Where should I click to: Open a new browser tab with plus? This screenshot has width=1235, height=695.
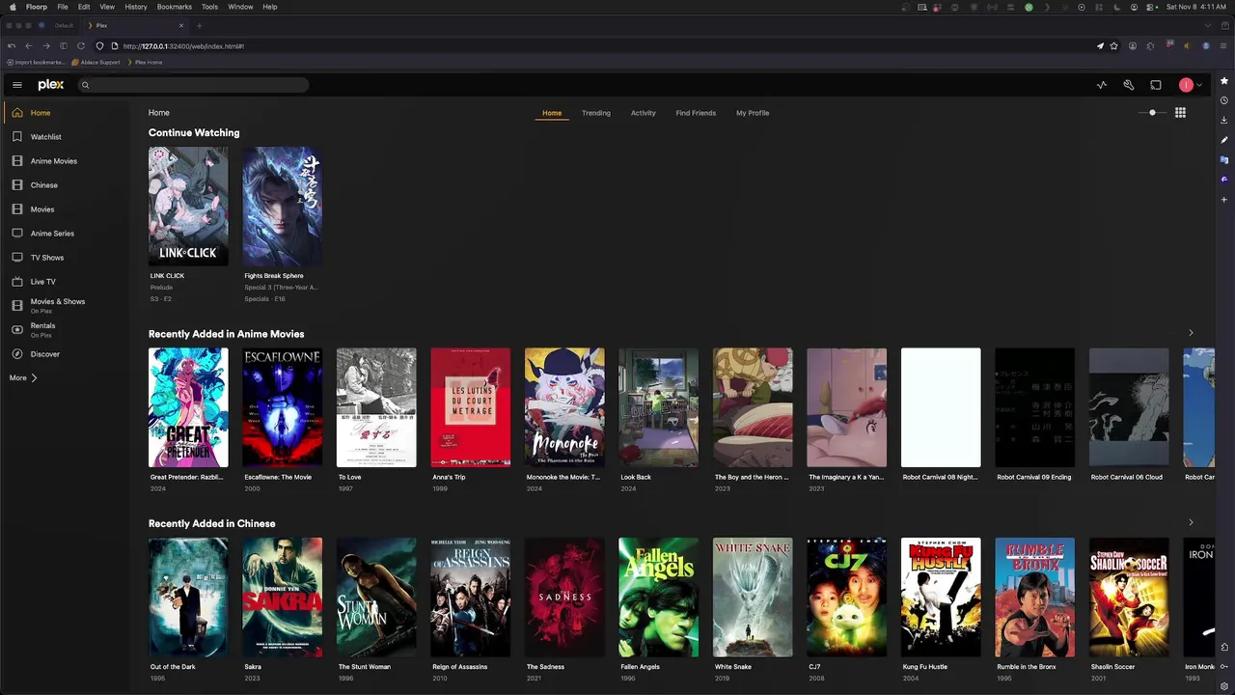pyautogui.click(x=200, y=25)
